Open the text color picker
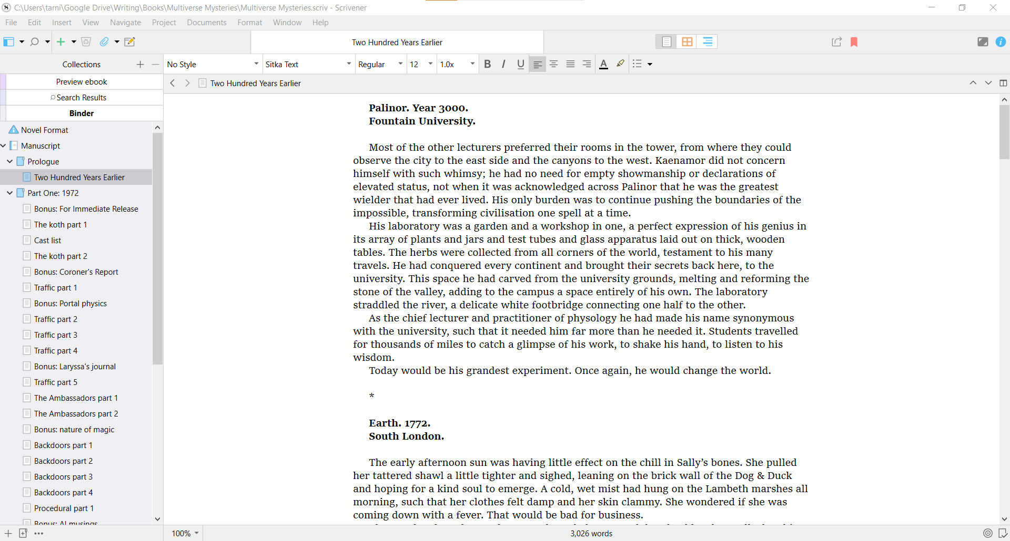This screenshot has height=541, width=1010. click(x=603, y=64)
